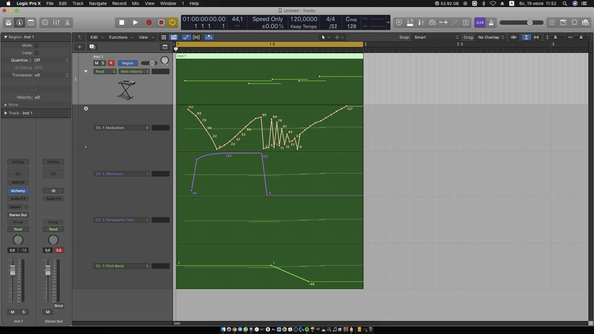This screenshot has width=594, height=334.
Task: Enable the Loop checkbox in Region inspector
Action: coord(37,53)
